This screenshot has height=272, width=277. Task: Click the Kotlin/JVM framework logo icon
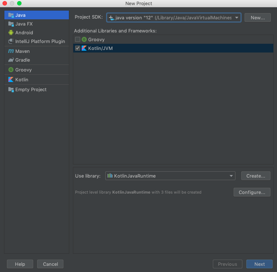coord(84,48)
